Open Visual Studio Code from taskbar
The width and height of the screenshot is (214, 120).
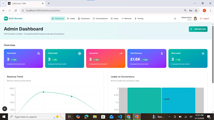[x=120, y=117]
